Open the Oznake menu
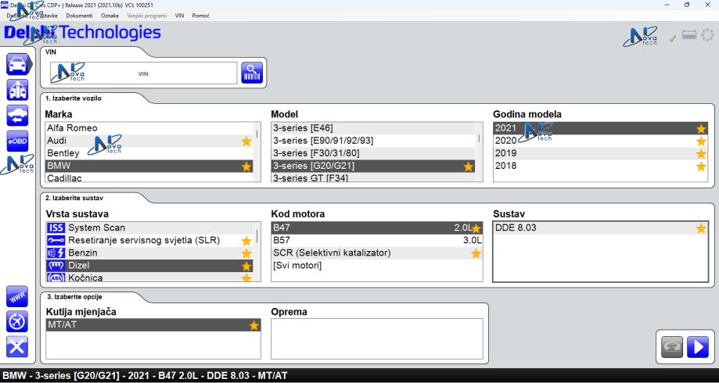 coord(110,16)
